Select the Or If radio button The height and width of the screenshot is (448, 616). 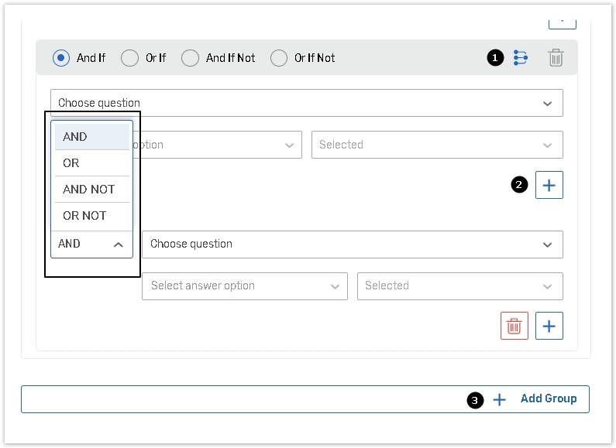point(130,58)
